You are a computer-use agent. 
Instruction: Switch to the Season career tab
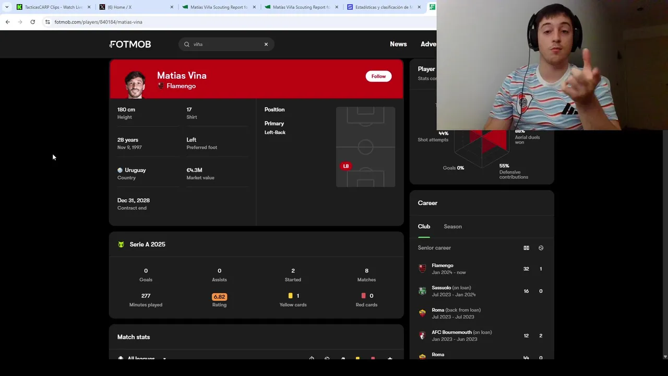tap(453, 227)
